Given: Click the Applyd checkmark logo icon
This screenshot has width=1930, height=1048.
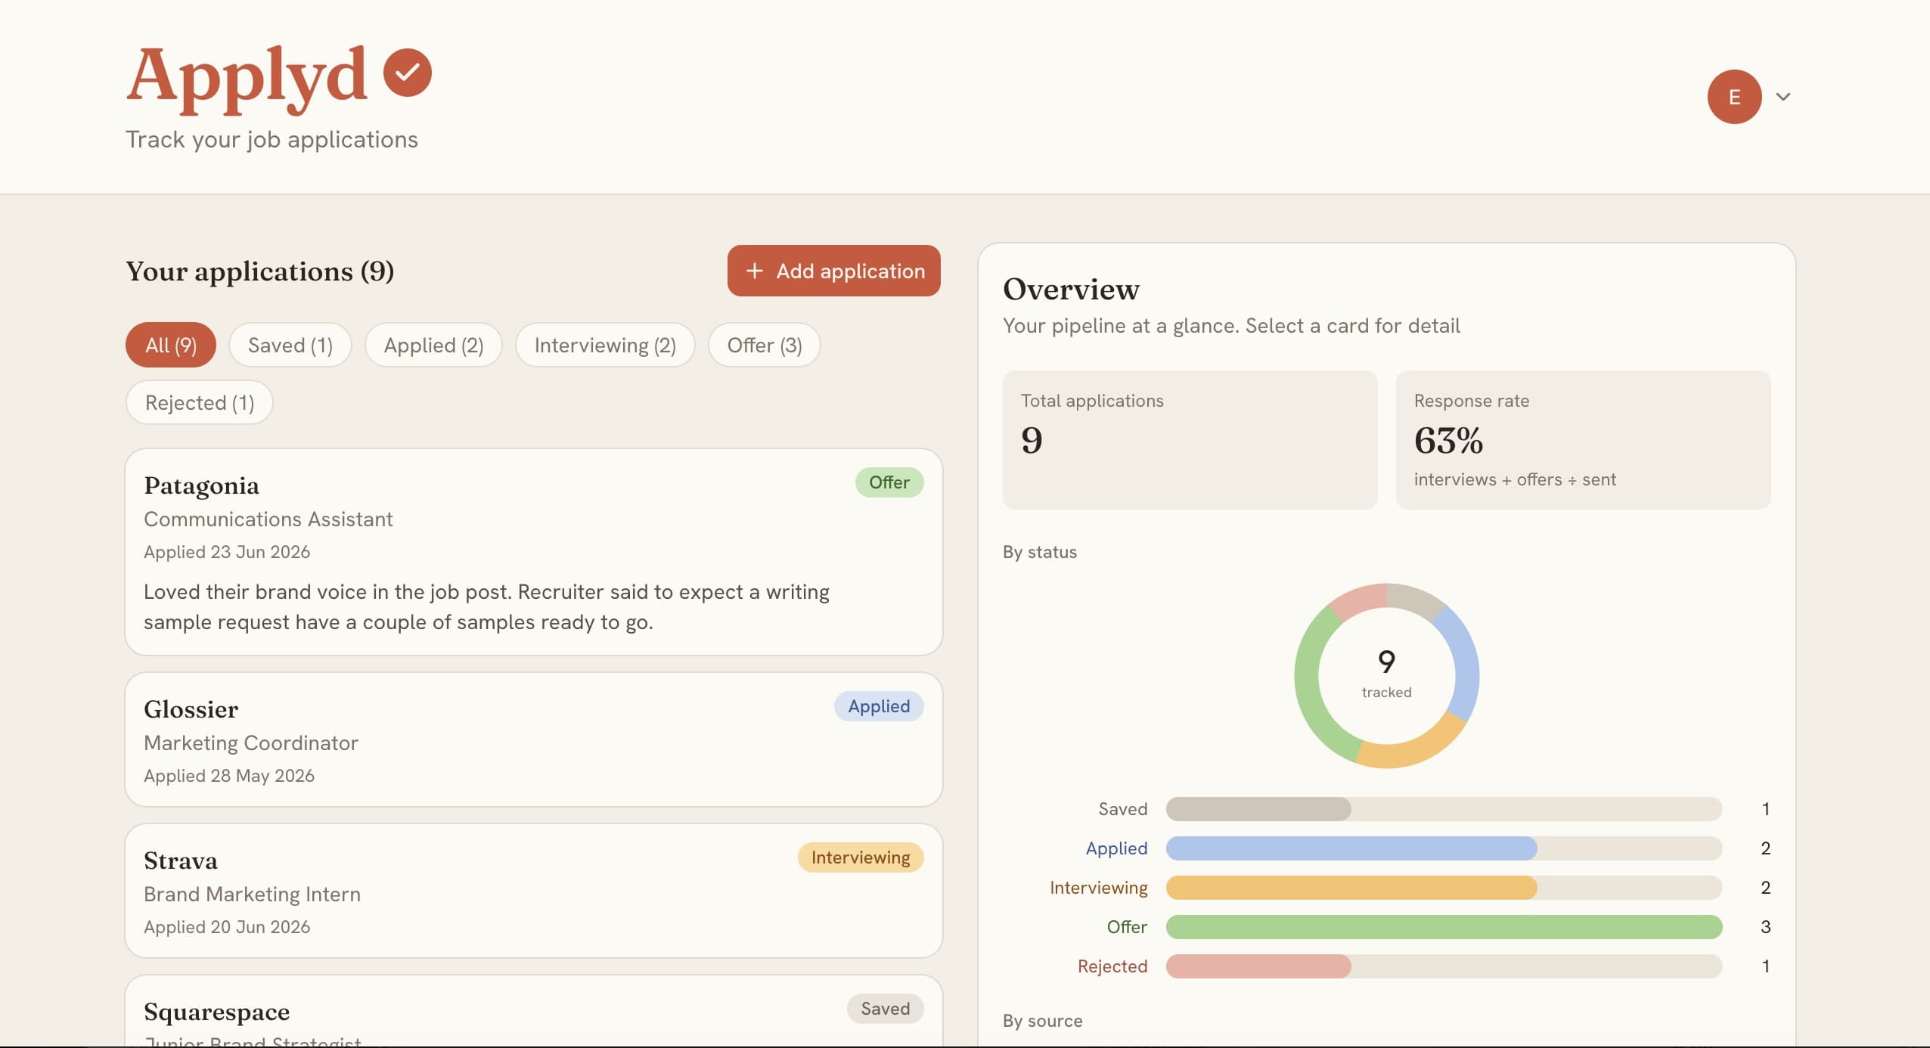Looking at the screenshot, I should tap(407, 73).
